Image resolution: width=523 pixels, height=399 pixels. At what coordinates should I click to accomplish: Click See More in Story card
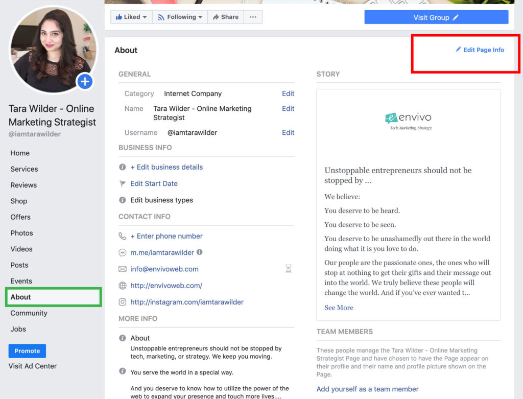coord(339,308)
